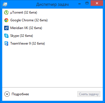Close the Диспетчер задач window
Viewport: 105px width, 103px height.
coord(97,3)
